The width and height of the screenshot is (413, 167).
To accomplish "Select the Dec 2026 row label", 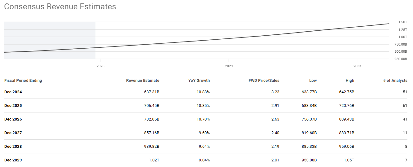I will (x=13, y=119).
